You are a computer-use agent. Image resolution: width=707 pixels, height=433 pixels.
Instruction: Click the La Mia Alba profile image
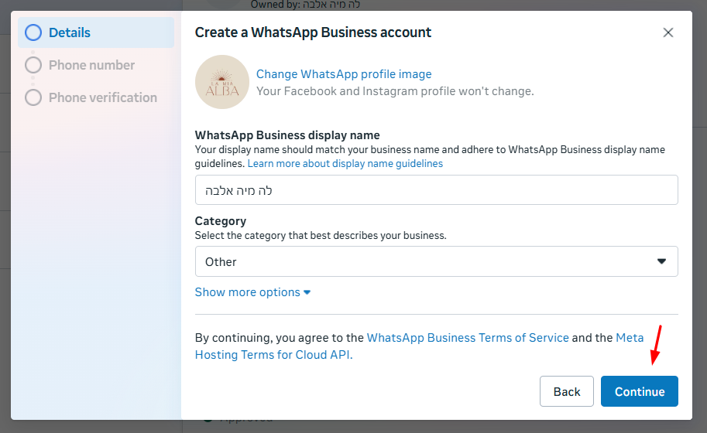click(x=222, y=81)
